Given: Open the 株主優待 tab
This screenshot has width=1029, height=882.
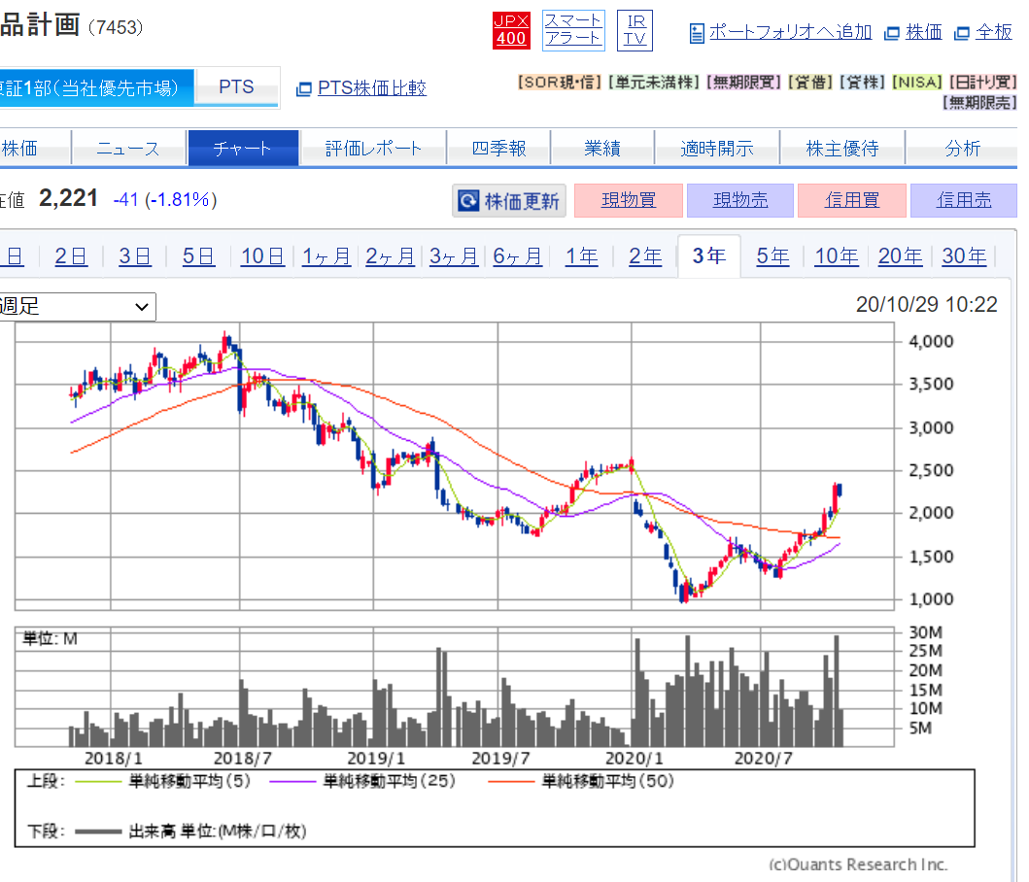Looking at the screenshot, I should (842, 149).
